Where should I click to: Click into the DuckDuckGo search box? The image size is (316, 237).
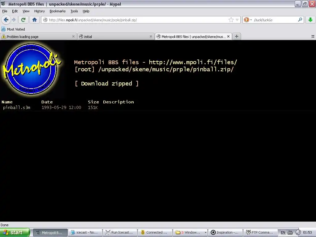[275, 20]
